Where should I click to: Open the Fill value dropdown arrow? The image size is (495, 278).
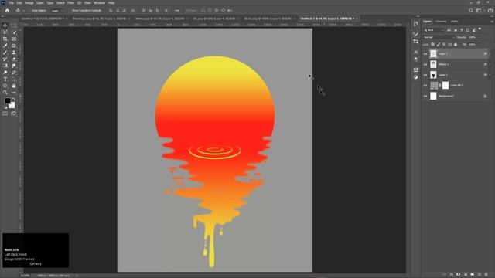click(479, 45)
